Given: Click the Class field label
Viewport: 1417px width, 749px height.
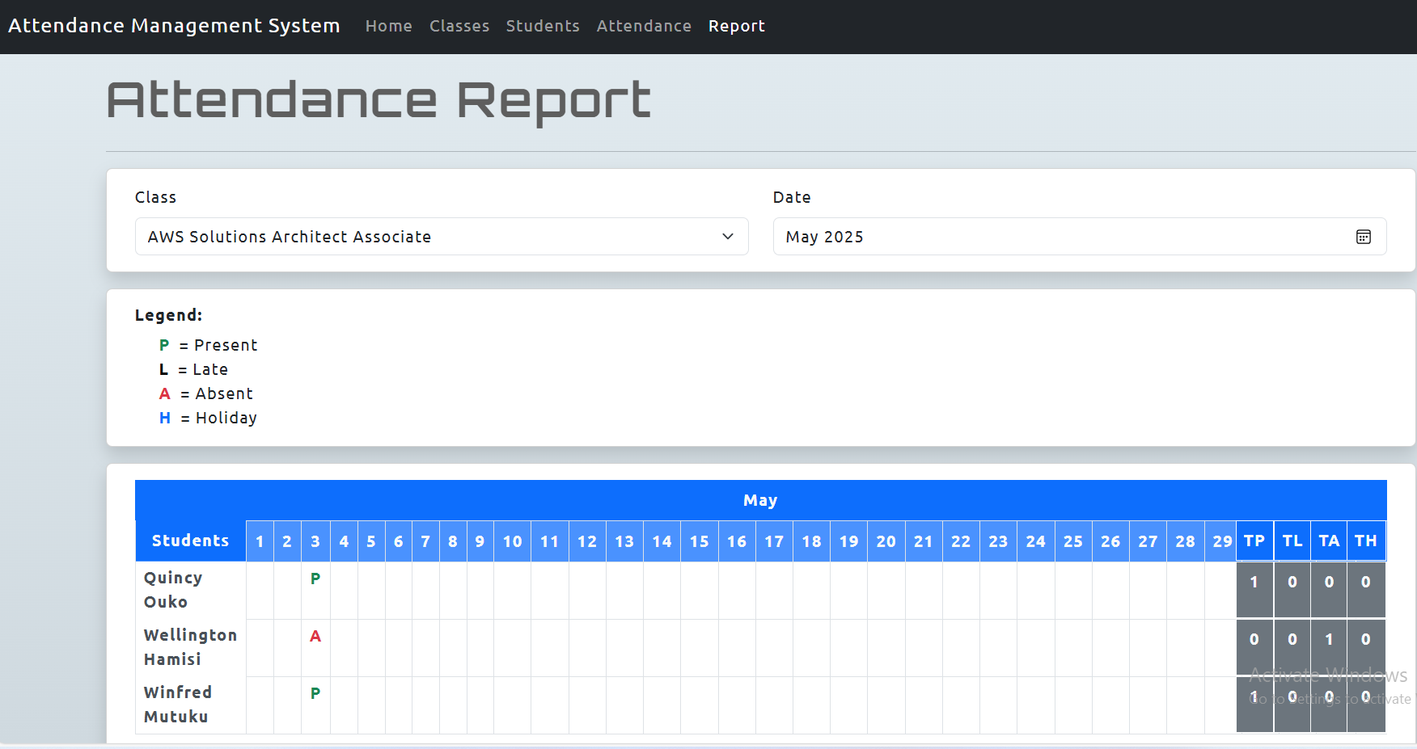Looking at the screenshot, I should 155,197.
